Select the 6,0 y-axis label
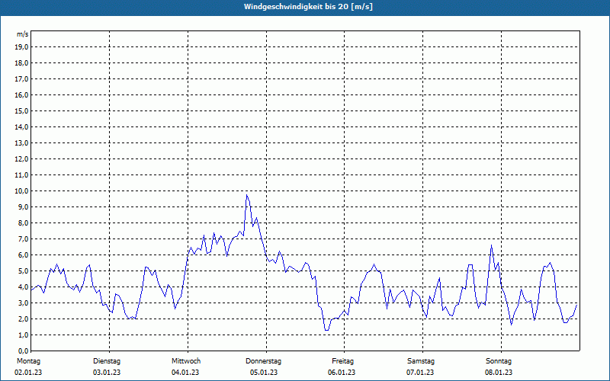Image resolution: width=610 pixels, height=381 pixels. tap(23, 255)
